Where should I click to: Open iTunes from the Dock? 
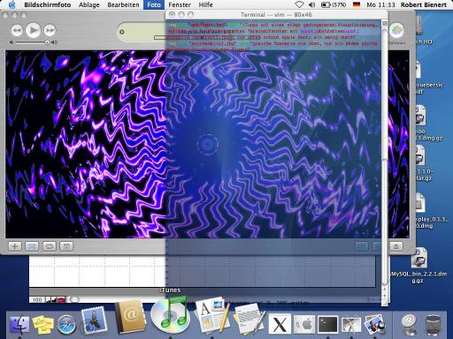[x=170, y=315]
